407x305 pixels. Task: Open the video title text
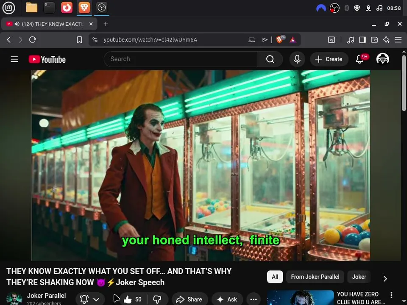pyautogui.click(x=119, y=277)
